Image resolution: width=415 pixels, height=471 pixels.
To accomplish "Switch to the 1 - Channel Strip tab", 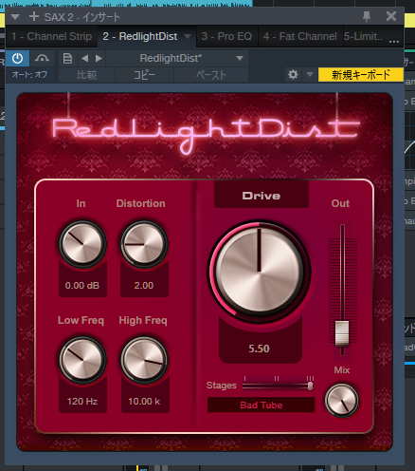I will tap(51, 36).
